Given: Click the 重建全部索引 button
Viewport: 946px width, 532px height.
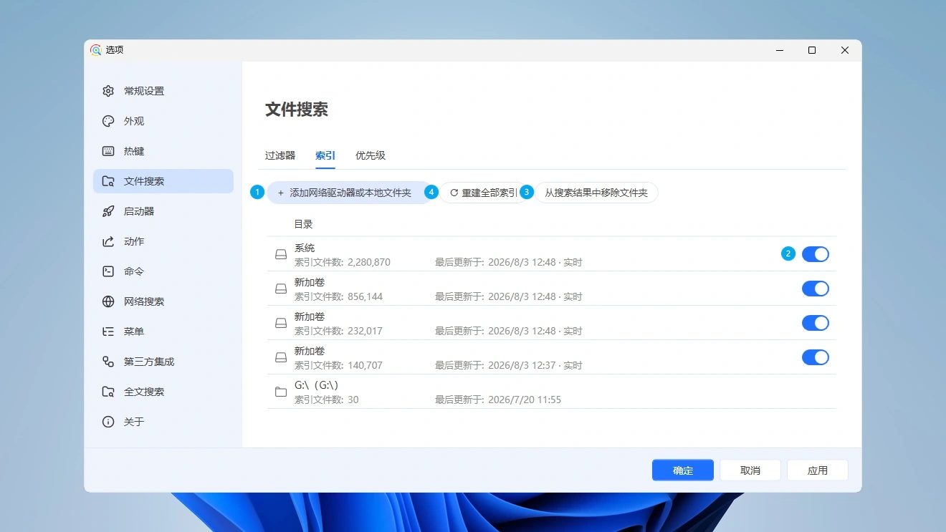Looking at the screenshot, I should pyautogui.click(x=483, y=193).
